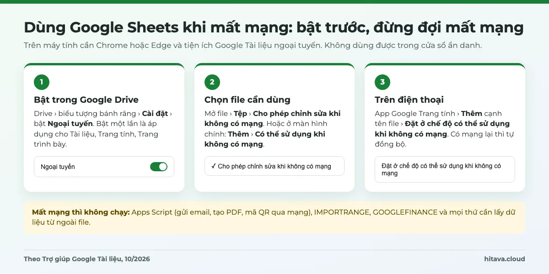Select the 'Đặt ở chế độ có thể sử dụng khi không có mạng' option

pyautogui.click(x=445, y=169)
